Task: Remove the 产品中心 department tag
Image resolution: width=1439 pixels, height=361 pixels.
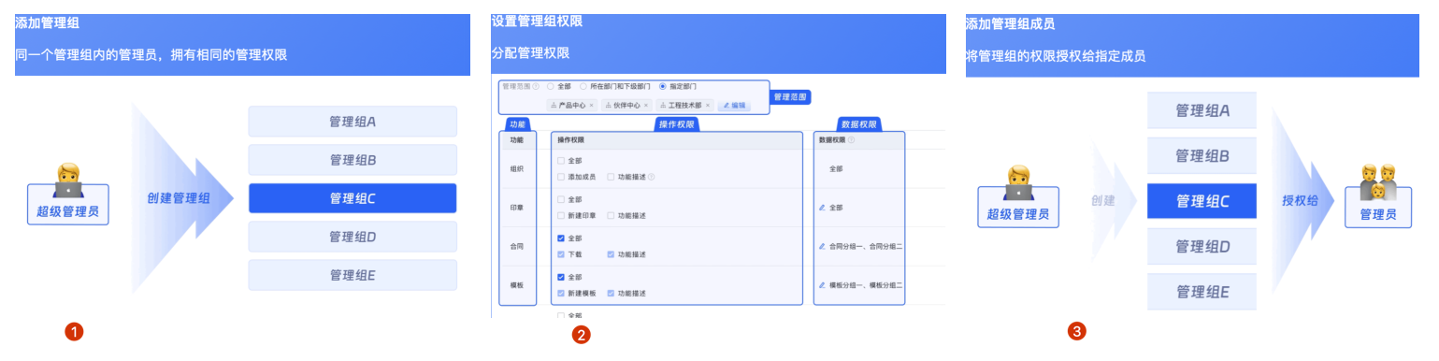Action: [x=591, y=106]
